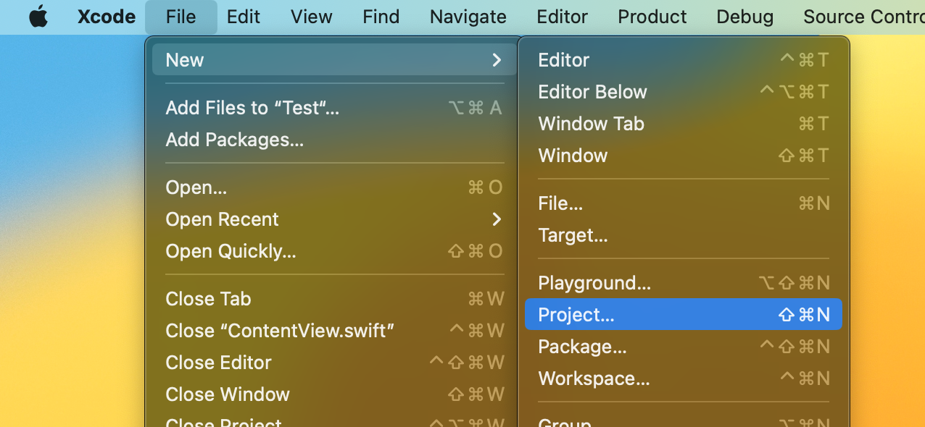This screenshot has width=925, height=427.
Task: Select Target... menu entry
Action: (573, 235)
